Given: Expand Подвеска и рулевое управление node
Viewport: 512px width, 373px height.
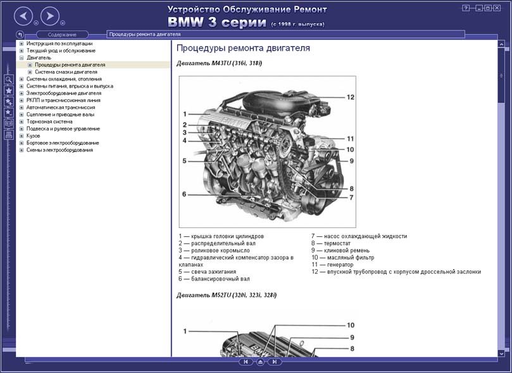Looking at the screenshot, I should point(22,129).
